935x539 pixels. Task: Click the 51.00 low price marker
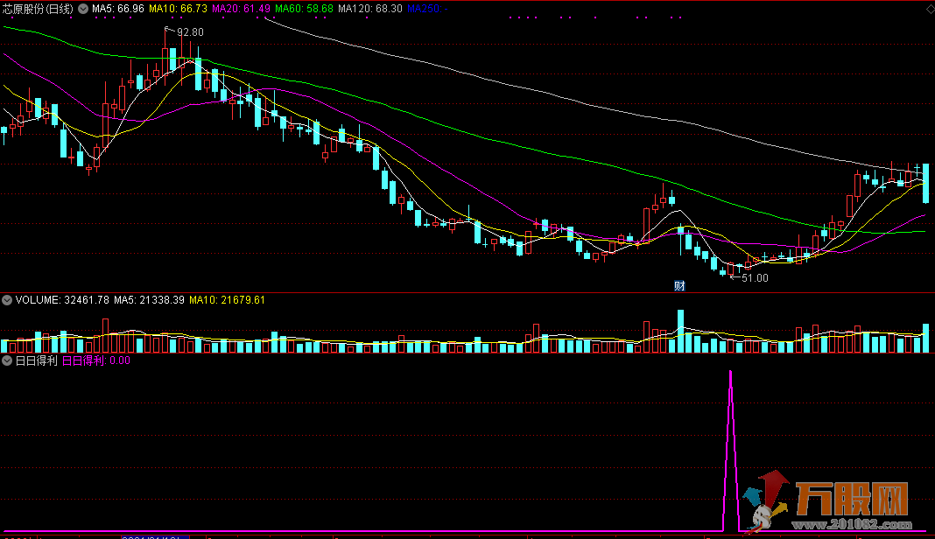(x=755, y=278)
